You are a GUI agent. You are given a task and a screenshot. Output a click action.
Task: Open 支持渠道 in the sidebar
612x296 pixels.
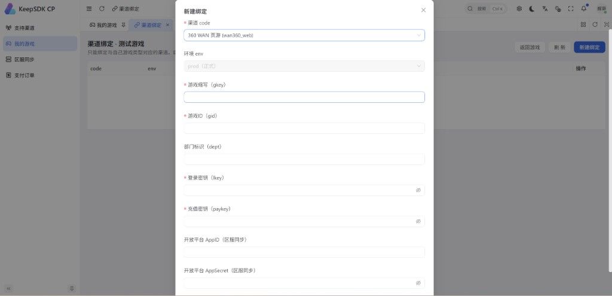40,28
